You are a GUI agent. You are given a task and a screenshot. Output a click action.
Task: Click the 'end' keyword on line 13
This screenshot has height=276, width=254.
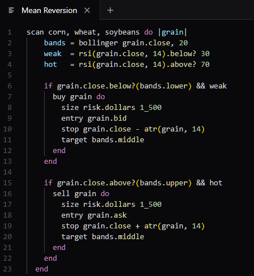coord(50,162)
